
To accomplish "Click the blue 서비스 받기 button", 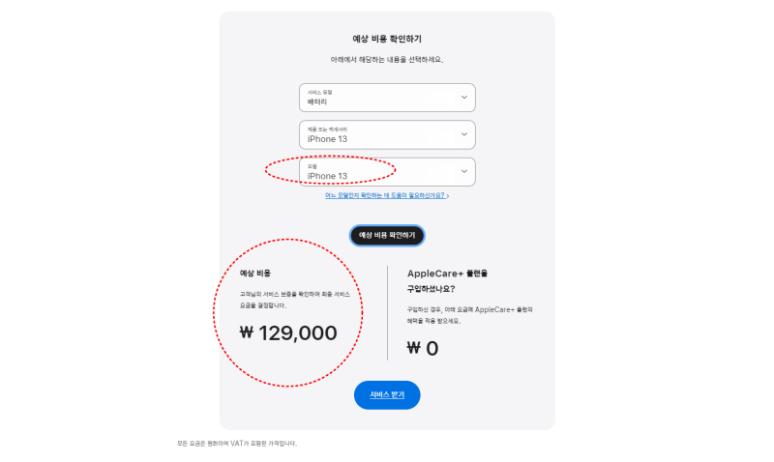I will click(x=387, y=395).
